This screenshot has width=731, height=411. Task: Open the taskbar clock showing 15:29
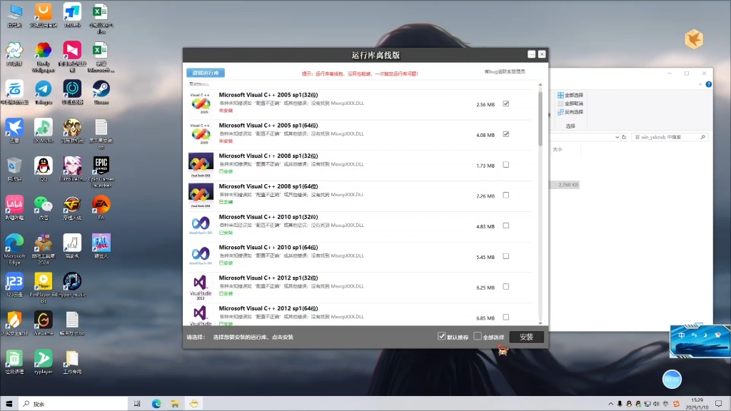tap(697, 404)
